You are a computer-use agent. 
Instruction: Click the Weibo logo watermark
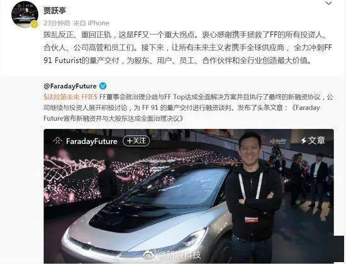click(x=150, y=255)
